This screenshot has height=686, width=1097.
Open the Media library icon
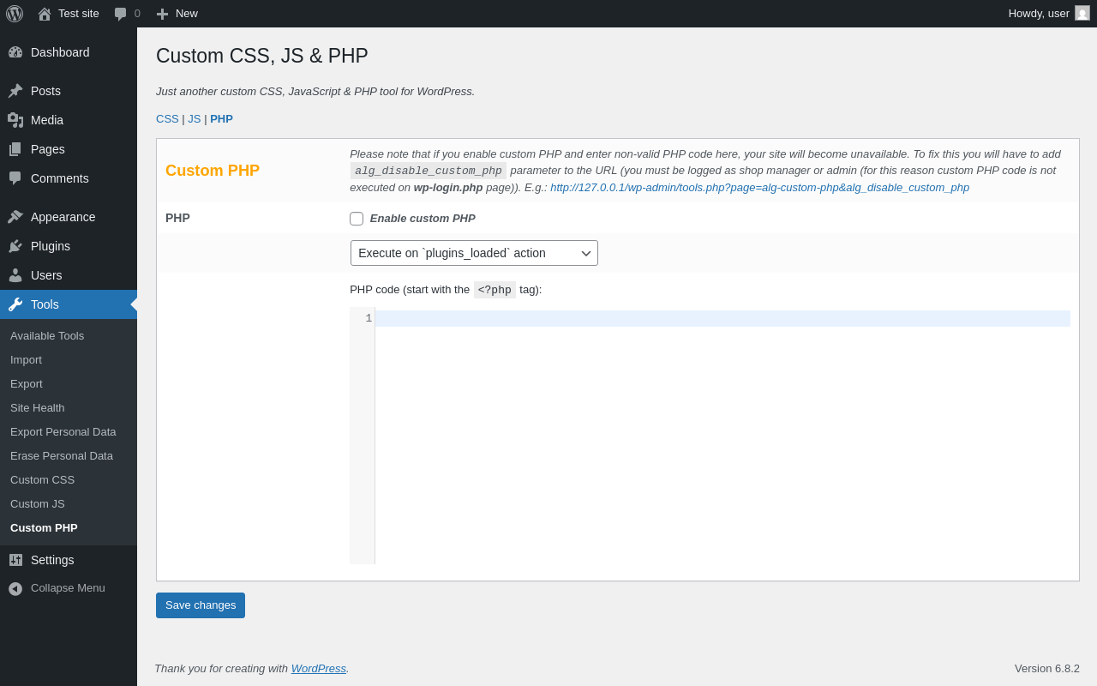click(15, 120)
